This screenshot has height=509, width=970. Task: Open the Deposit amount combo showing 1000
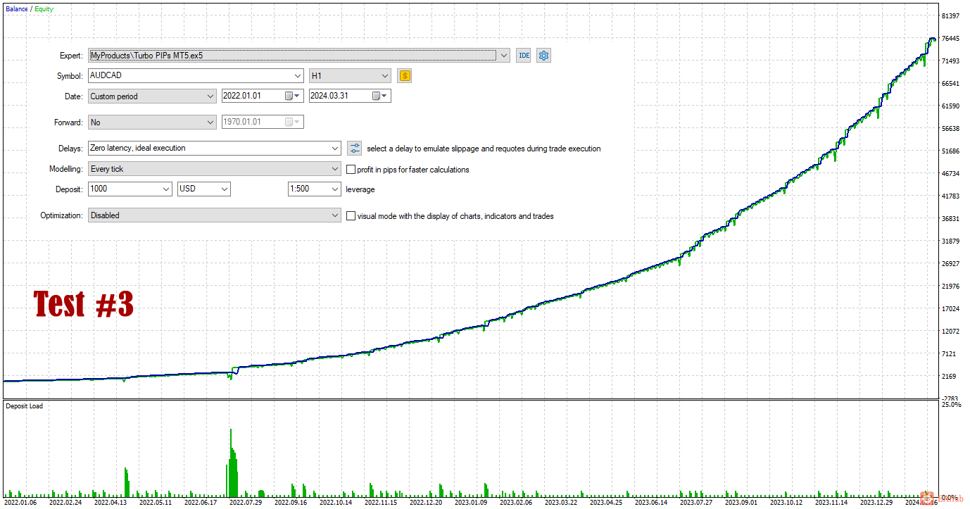130,189
